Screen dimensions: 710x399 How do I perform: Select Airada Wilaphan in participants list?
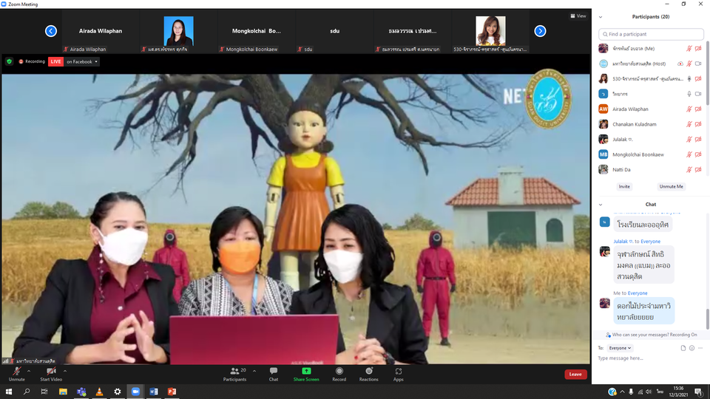[x=650, y=109]
